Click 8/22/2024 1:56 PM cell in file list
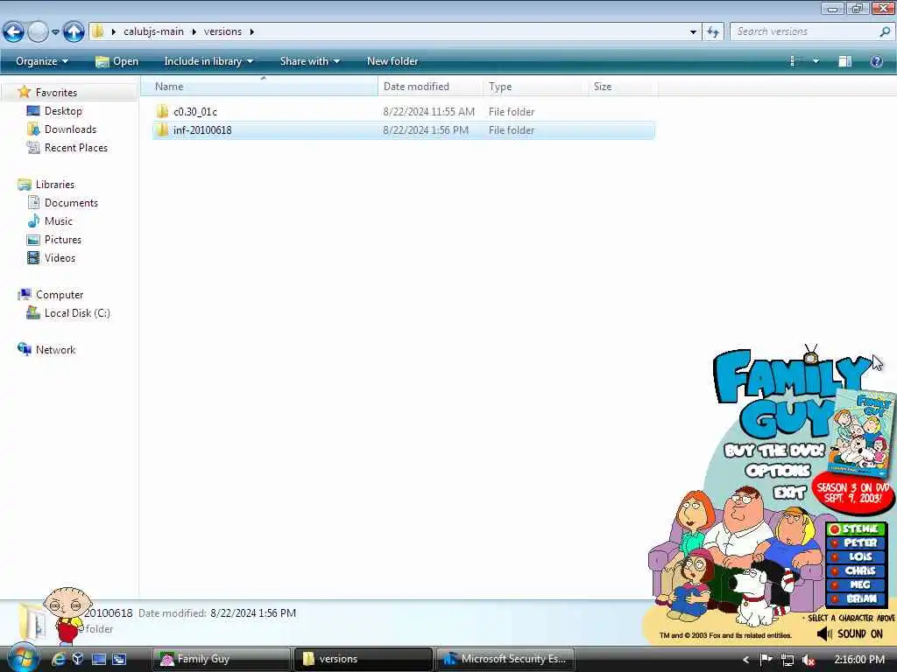 click(426, 130)
